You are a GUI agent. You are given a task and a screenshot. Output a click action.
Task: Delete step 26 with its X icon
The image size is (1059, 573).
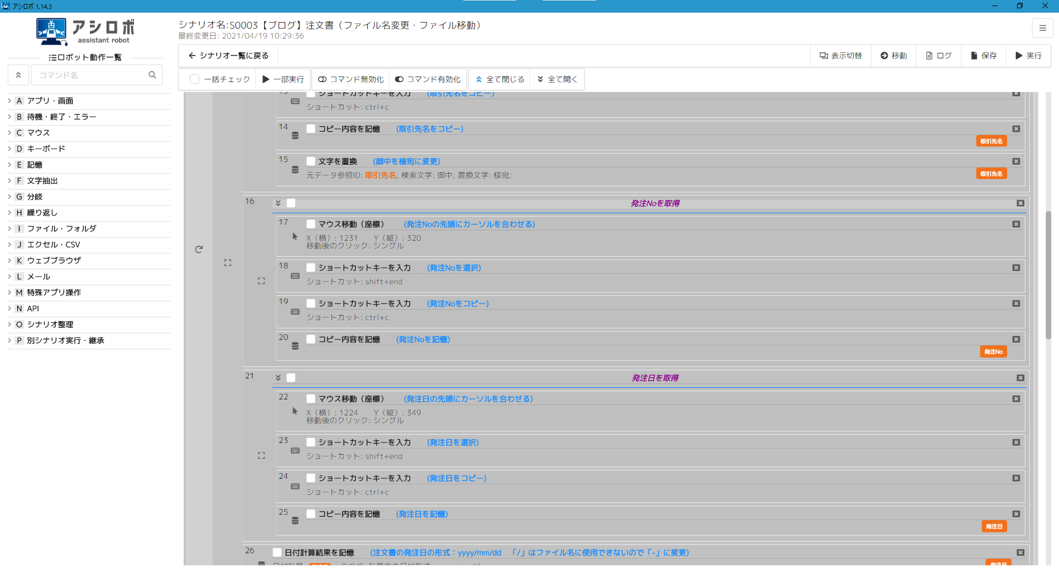1020,553
